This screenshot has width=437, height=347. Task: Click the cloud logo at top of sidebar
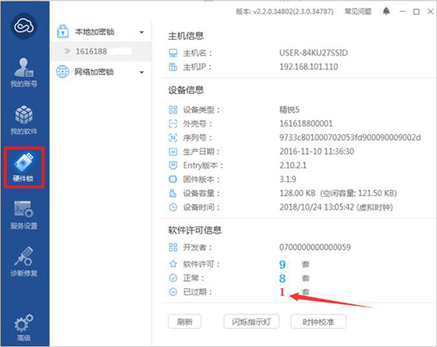click(x=24, y=26)
